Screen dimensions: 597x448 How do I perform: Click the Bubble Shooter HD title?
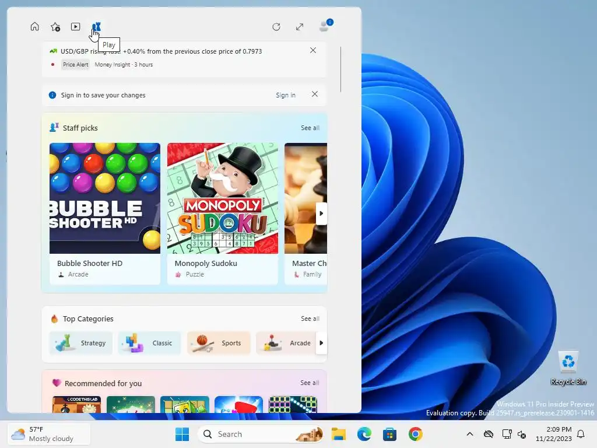[90, 263]
